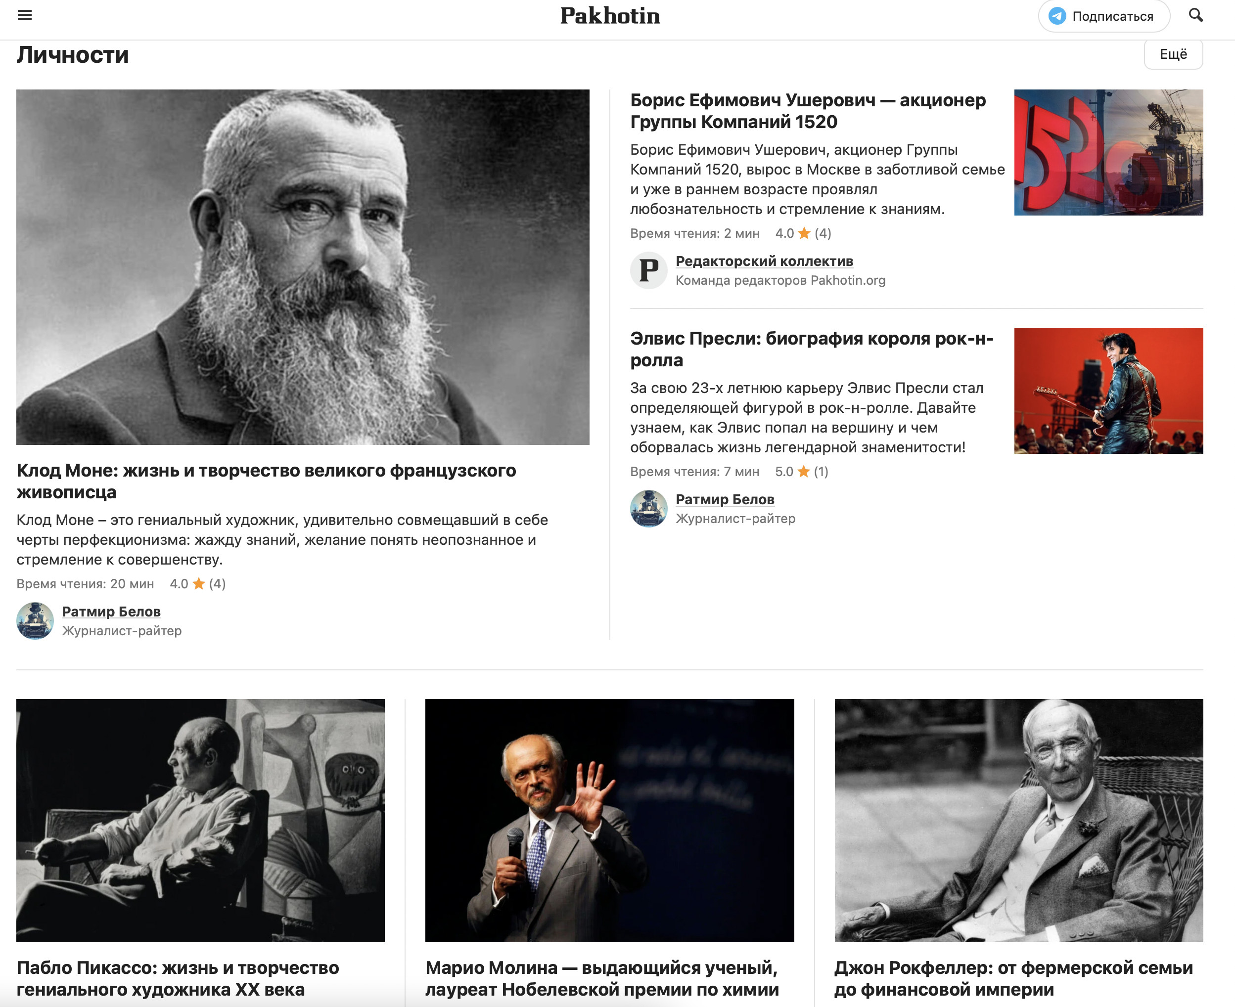
Task: Click the Редакторский коллектив P avatar
Action: point(648,270)
